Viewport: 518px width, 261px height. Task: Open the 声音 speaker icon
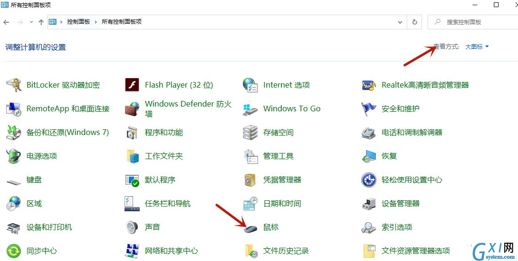[x=132, y=227]
